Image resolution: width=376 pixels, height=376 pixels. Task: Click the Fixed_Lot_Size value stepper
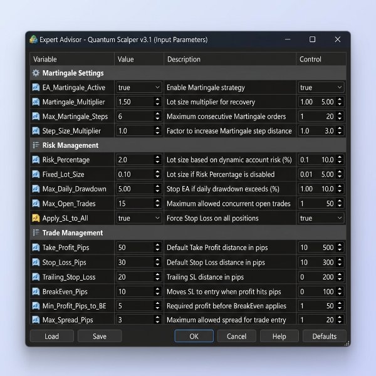click(x=157, y=174)
